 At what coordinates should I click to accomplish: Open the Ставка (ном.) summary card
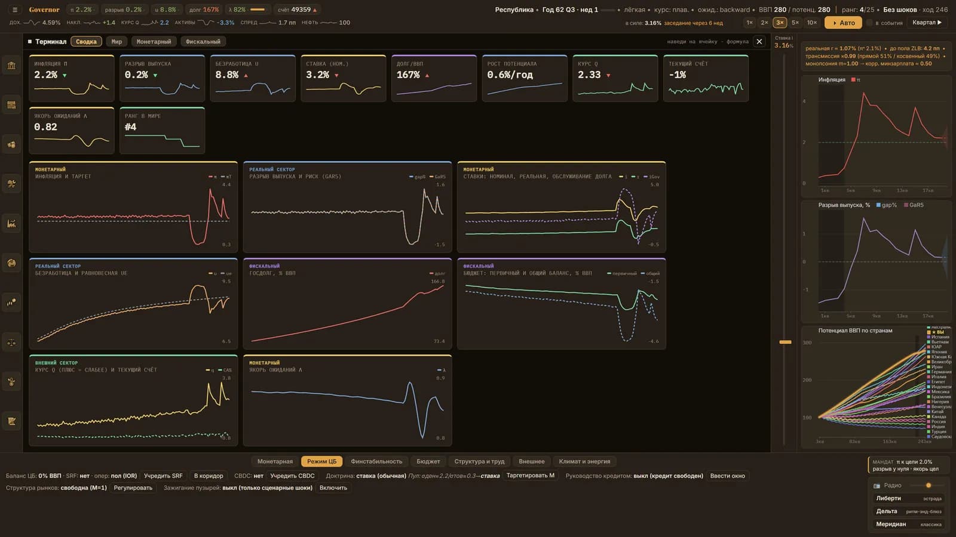point(344,78)
